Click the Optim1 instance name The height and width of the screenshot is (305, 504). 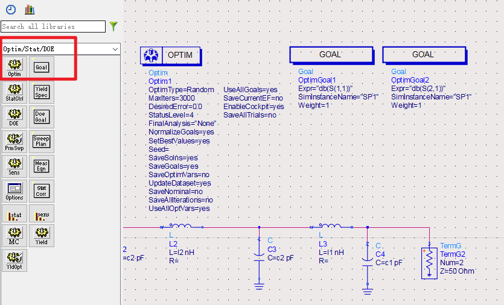coord(160,81)
